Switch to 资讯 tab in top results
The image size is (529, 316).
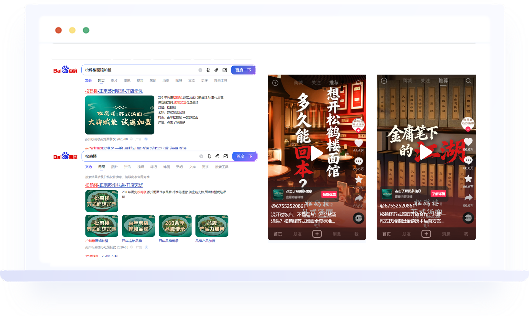[127, 81]
